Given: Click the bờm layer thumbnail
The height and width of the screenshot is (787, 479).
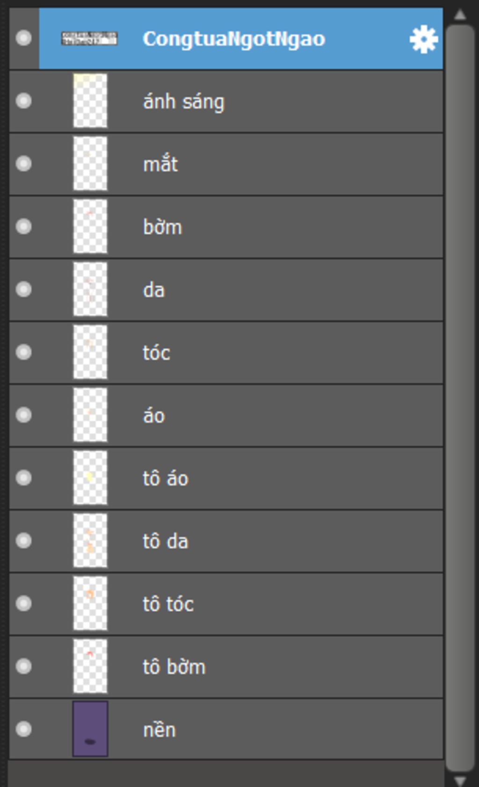Looking at the screenshot, I should (x=90, y=226).
